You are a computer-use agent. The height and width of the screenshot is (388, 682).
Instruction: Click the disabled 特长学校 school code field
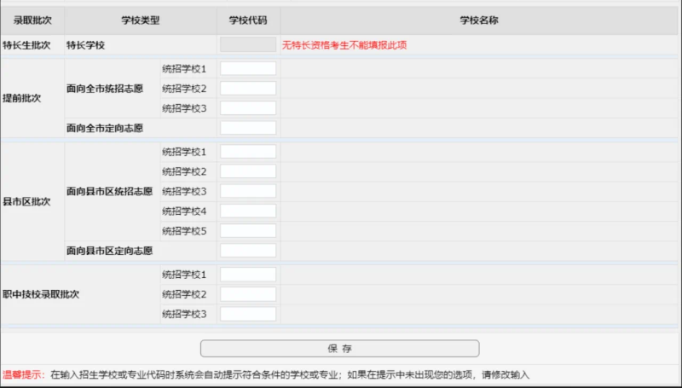pos(247,44)
